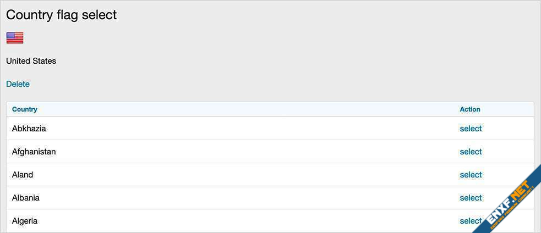541x233 pixels.
Task: Pick select next to Albania
Action: tap(471, 198)
